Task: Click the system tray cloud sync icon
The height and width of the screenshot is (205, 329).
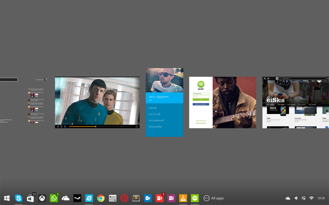Action: 288,198
